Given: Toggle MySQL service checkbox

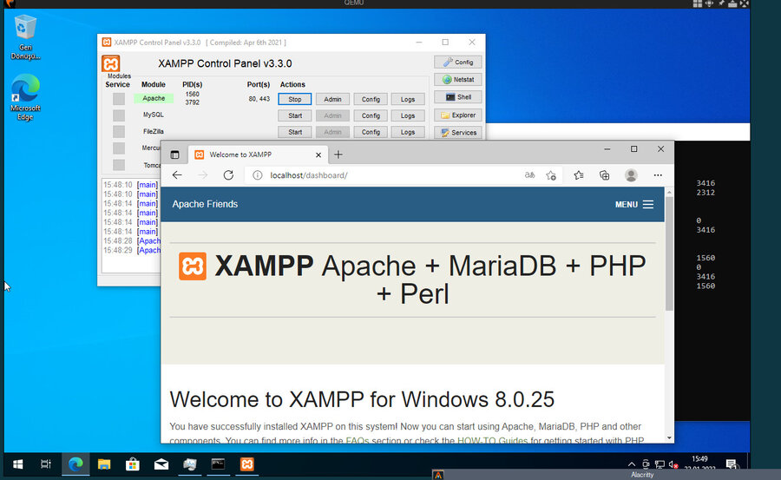Looking at the screenshot, I should pyautogui.click(x=119, y=115).
